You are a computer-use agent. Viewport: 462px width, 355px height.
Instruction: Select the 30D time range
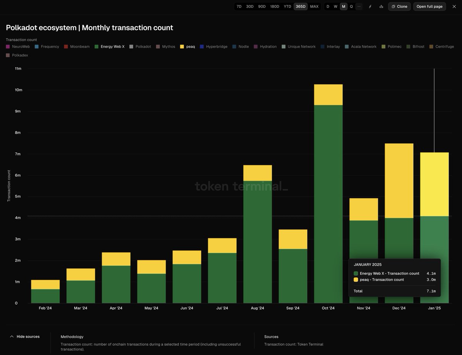click(250, 7)
